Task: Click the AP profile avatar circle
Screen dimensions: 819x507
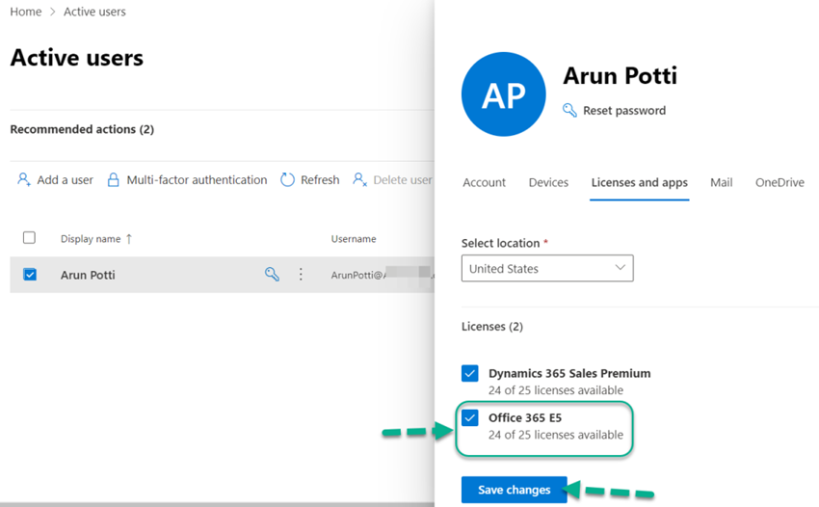Action: (x=504, y=94)
